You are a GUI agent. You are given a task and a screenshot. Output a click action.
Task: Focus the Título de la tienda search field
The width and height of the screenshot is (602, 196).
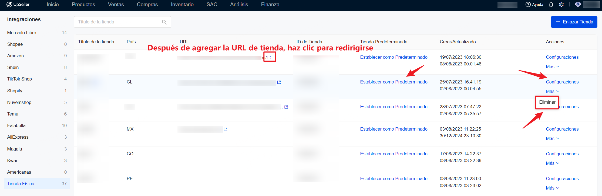(119, 22)
